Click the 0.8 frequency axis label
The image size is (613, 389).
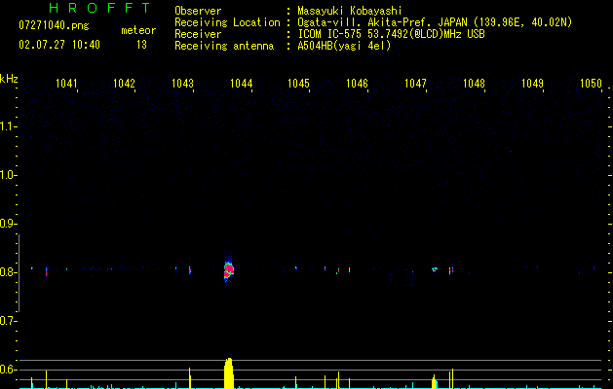click(8, 272)
